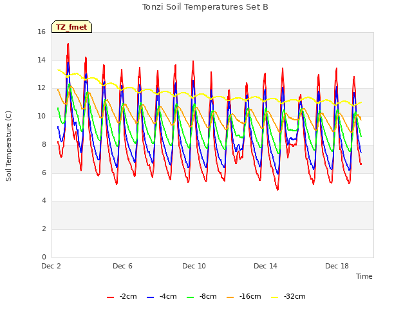Click the 12 y-axis tick label
412x309 pixels.
41,88
